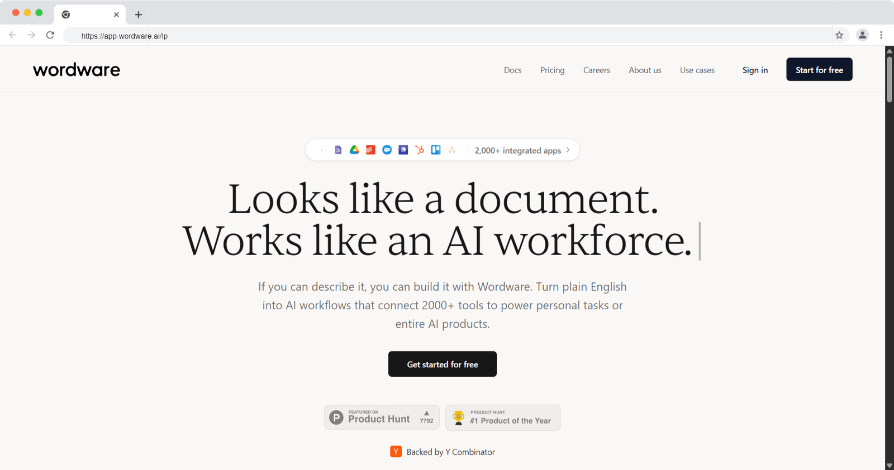Click the Trello integration icon
Screen dimensions: 894x470
click(436, 150)
